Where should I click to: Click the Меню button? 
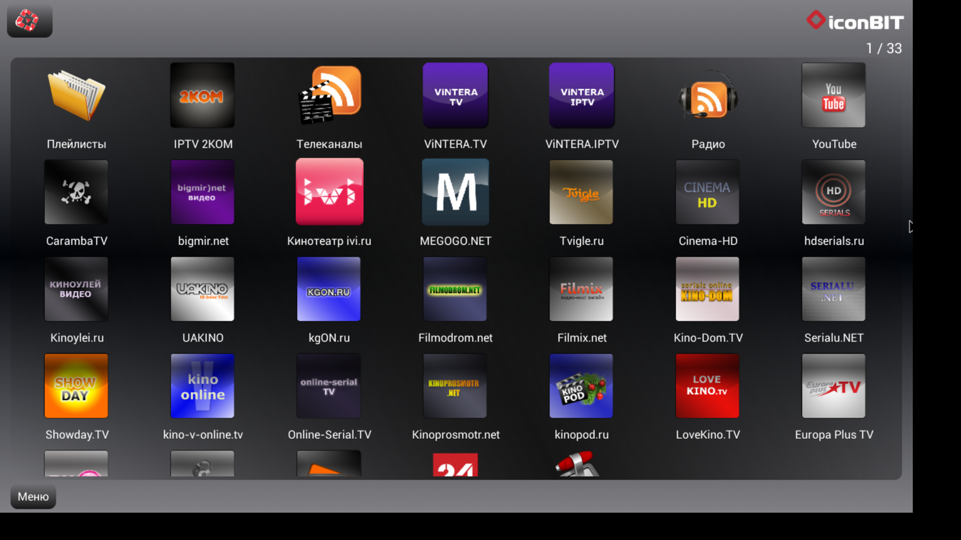coord(33,496)
